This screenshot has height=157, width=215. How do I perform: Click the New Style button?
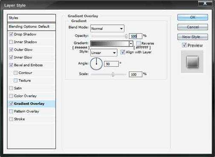tap(193, 37)
